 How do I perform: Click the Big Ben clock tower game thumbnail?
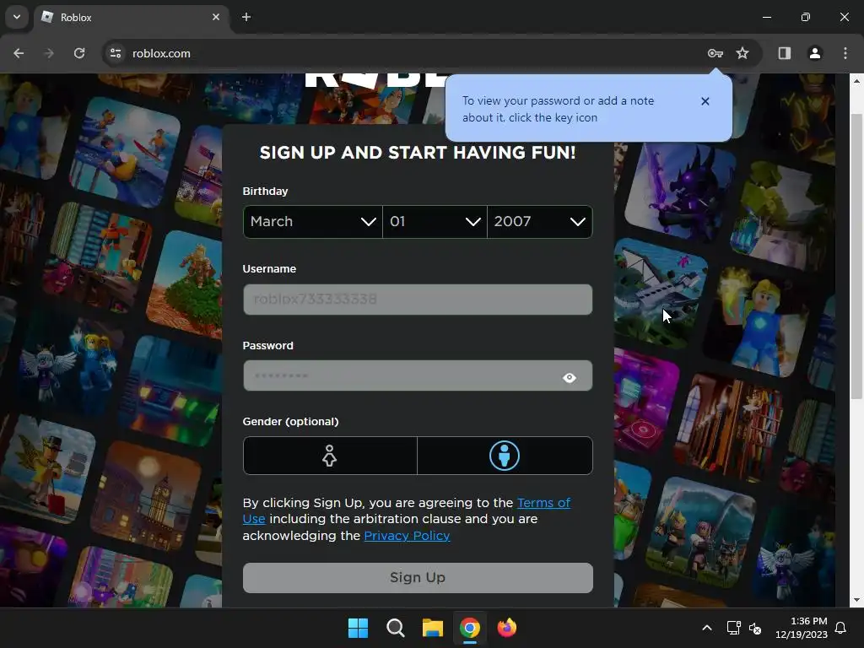pos(147,498)
